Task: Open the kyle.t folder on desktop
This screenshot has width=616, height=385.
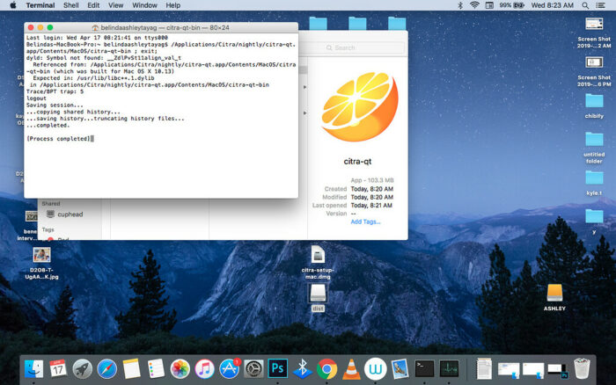Action: point(594,183)
